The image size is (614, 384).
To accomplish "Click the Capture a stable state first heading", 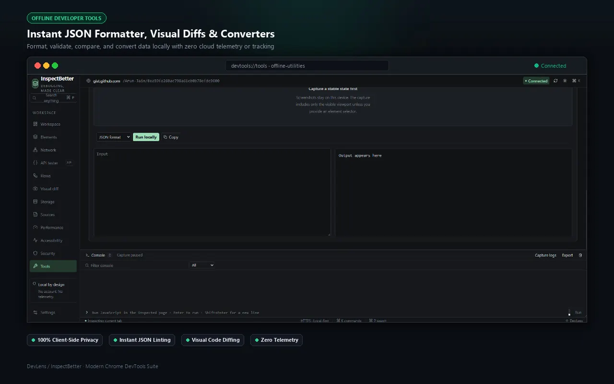I will click(x=333, y=89).
